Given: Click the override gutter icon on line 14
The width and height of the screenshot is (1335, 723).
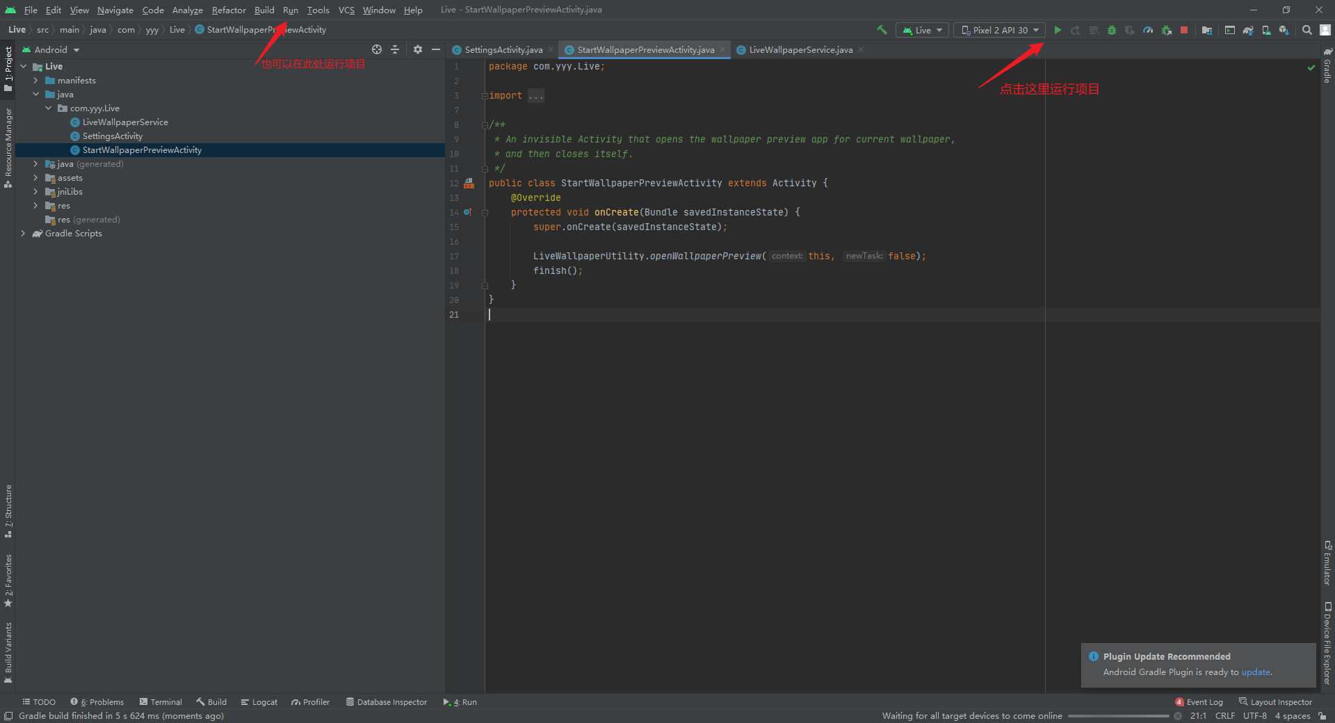Looking at the screenshot, I should point(468,212).
